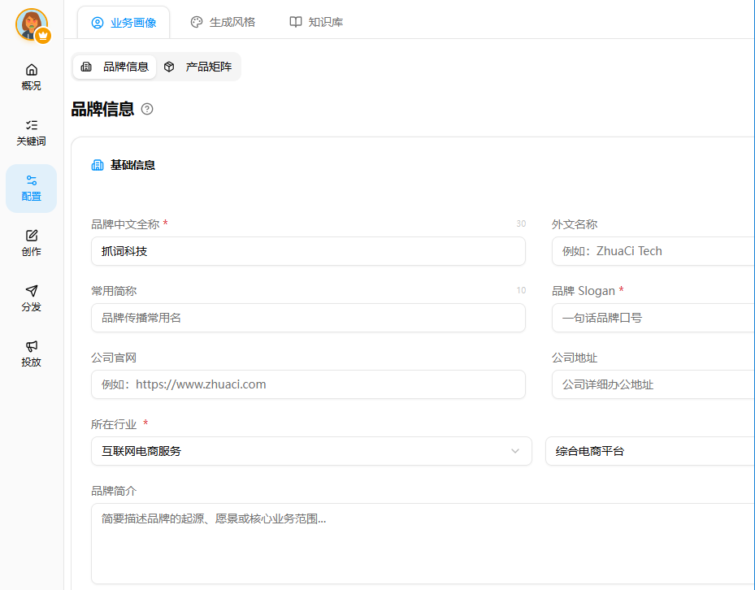Open the 知识库 tab
Image resolution: width=755 pixels, height=590 pixels.
pos(316,23)
